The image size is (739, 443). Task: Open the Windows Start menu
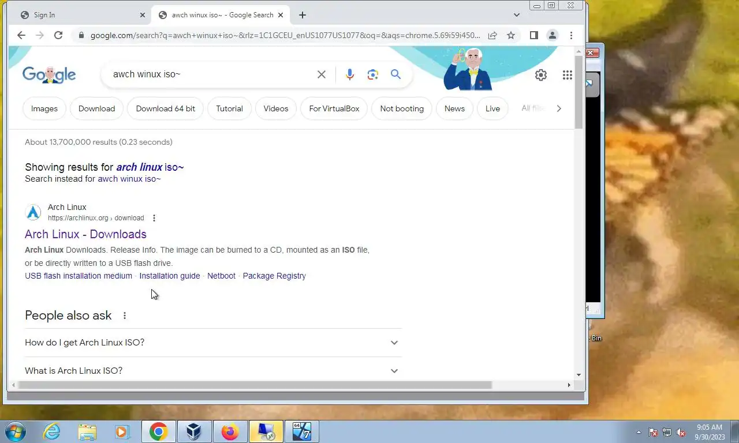pyautogui.click(x=14, y=431)
